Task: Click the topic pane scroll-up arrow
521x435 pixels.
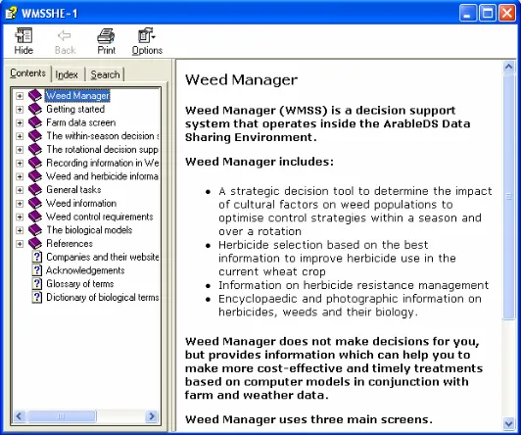Action: [x=508, y=67]
